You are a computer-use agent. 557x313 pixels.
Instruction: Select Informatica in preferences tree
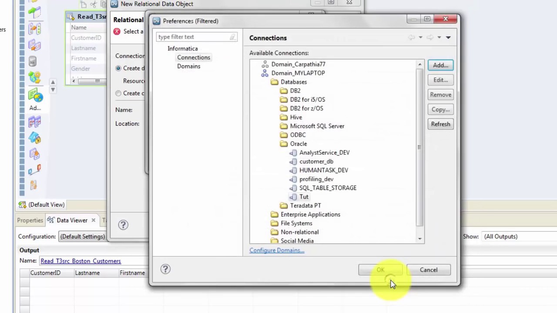point(182,49)
